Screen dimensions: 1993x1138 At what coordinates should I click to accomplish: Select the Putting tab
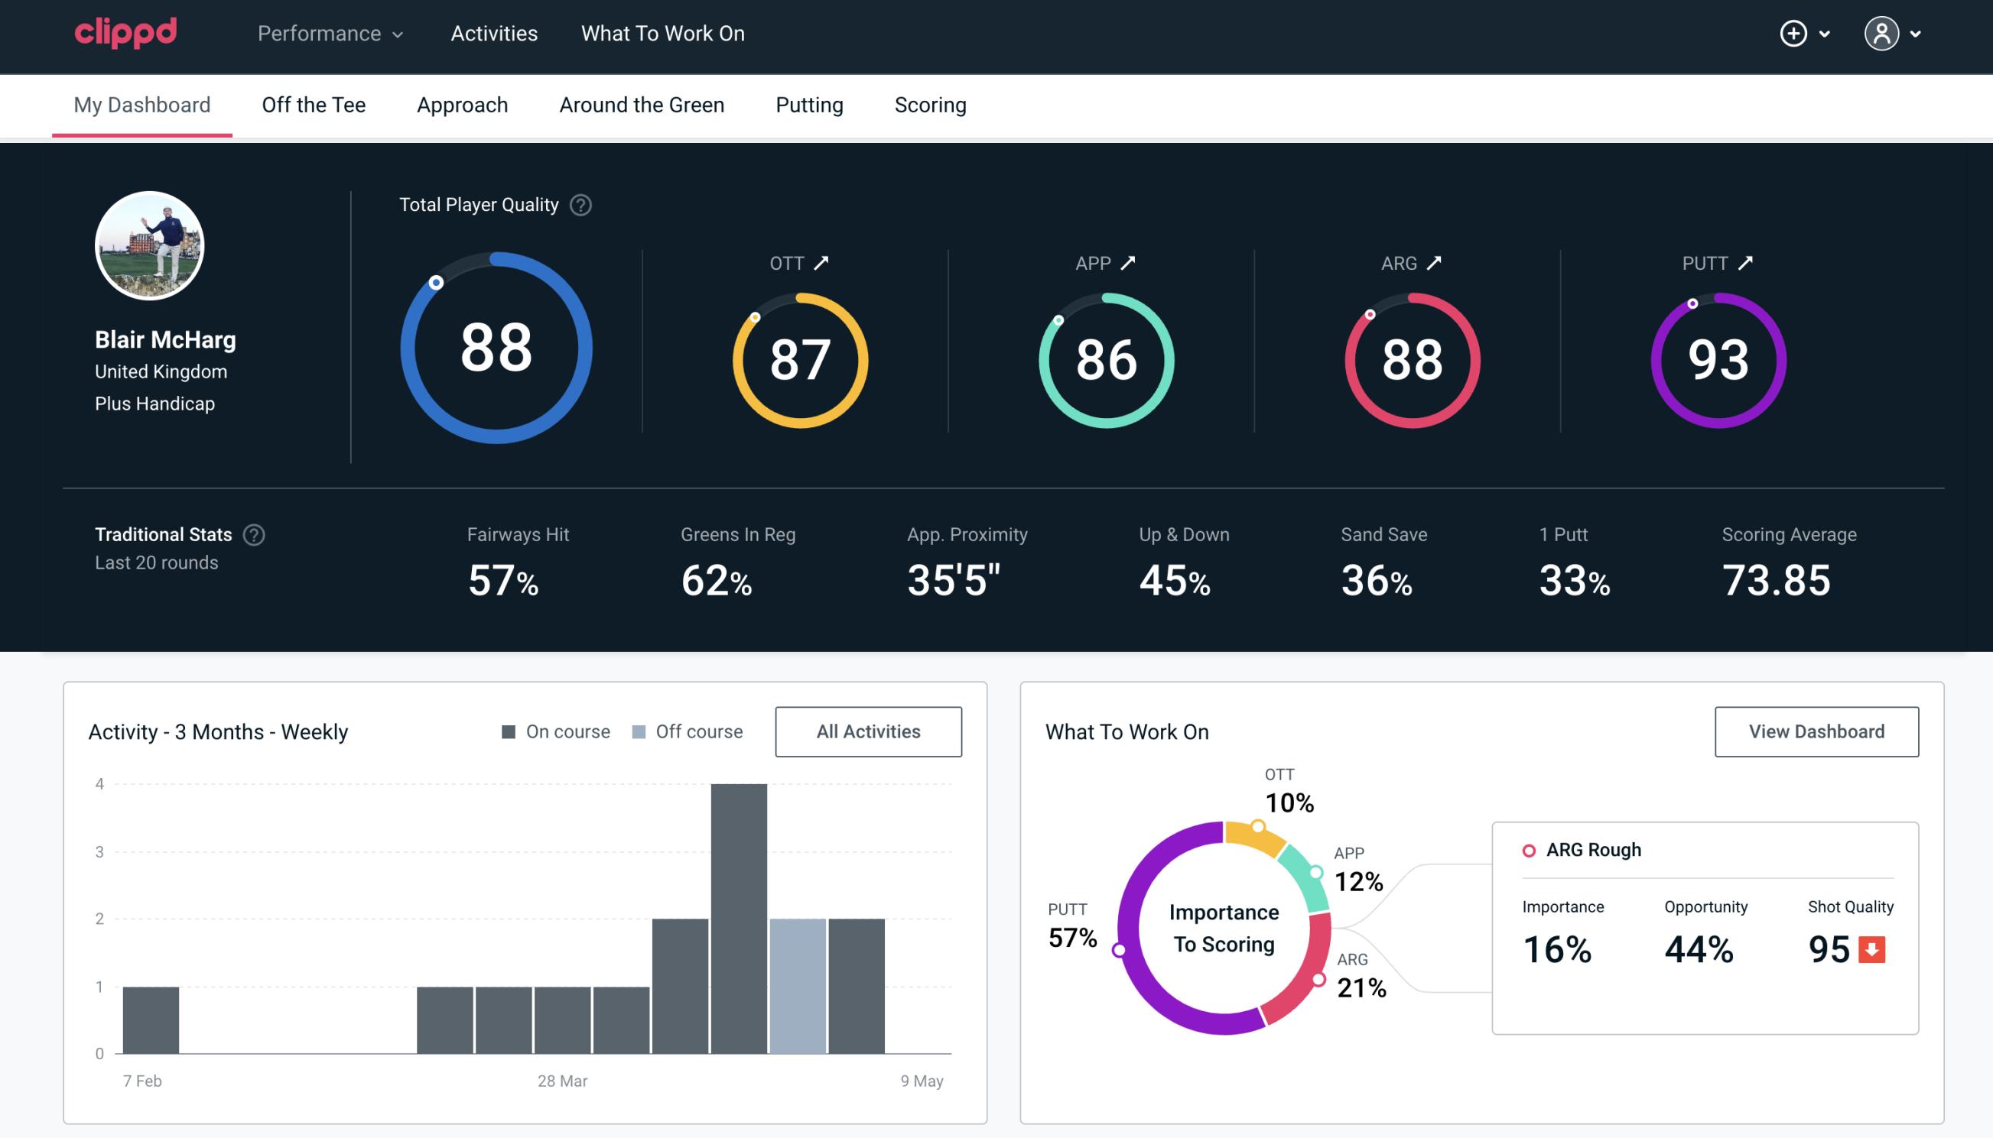[809, 105]
